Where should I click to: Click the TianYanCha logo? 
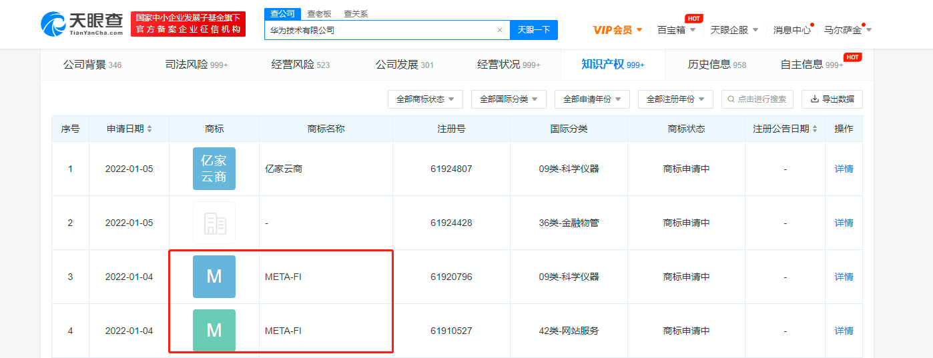(82, 24)
